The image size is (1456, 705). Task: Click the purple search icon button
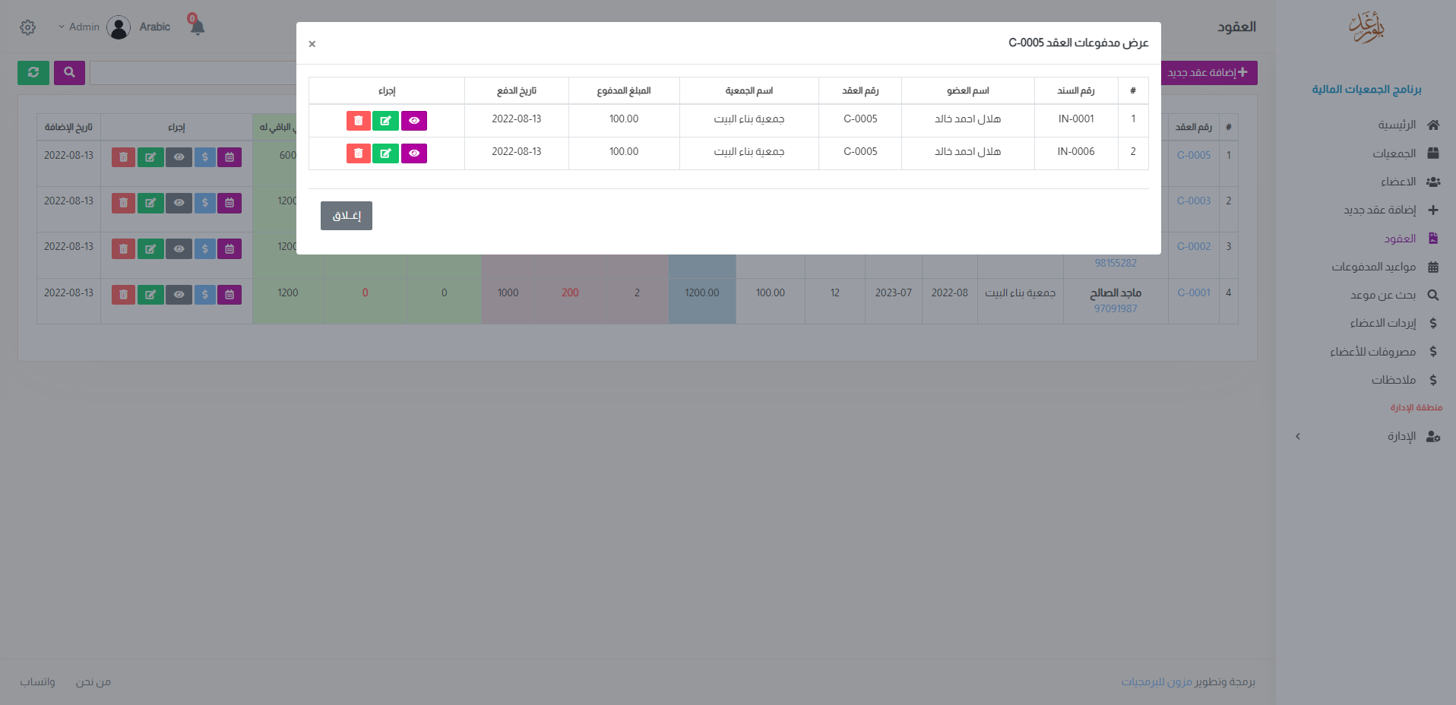[x=69, y=73]
